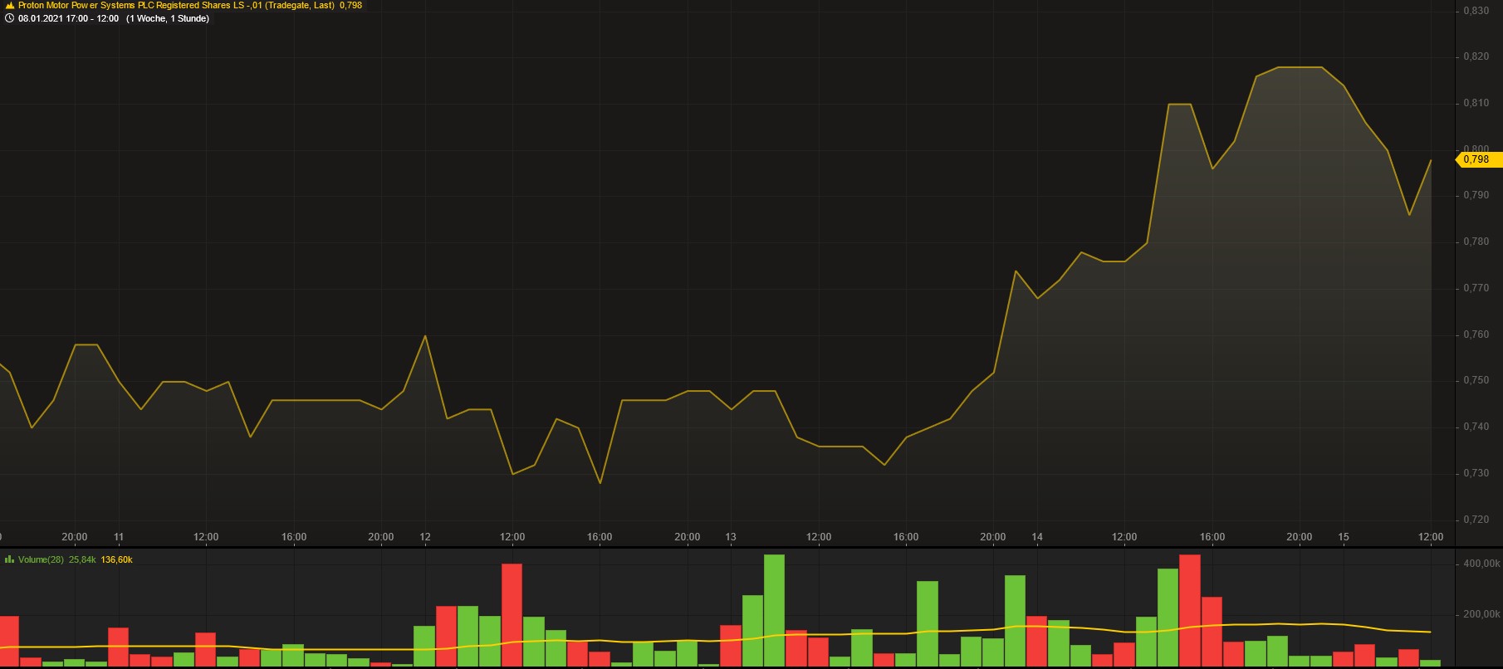Viewport: 1503px width, 669px height.
Task: Click the date range text 08.01.2021 17:00 - 12:00
Action: click(x=68, y=18)
